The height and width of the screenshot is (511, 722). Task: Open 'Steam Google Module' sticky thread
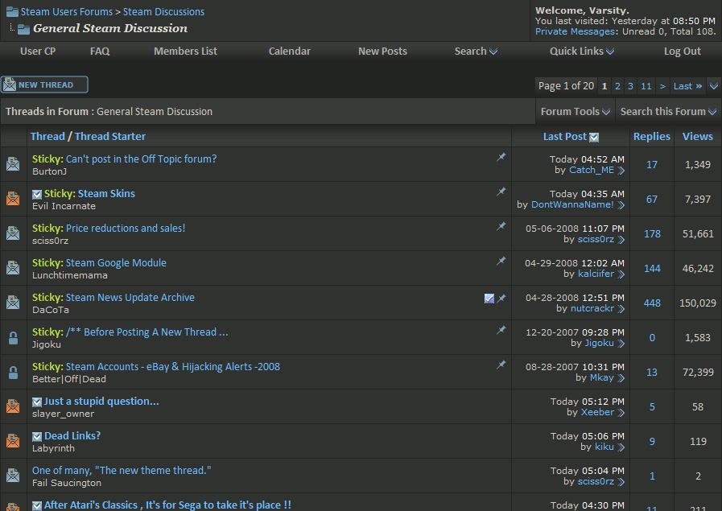click(116, 263)
